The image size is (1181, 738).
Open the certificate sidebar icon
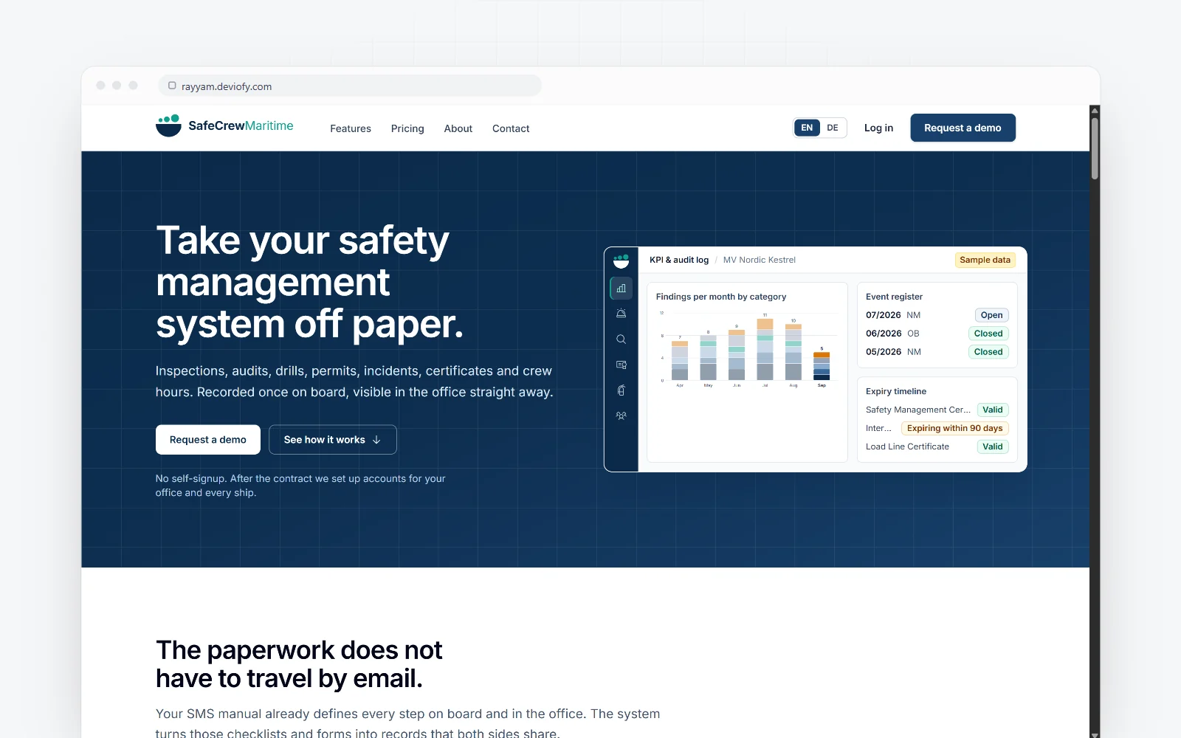(622, 365)
